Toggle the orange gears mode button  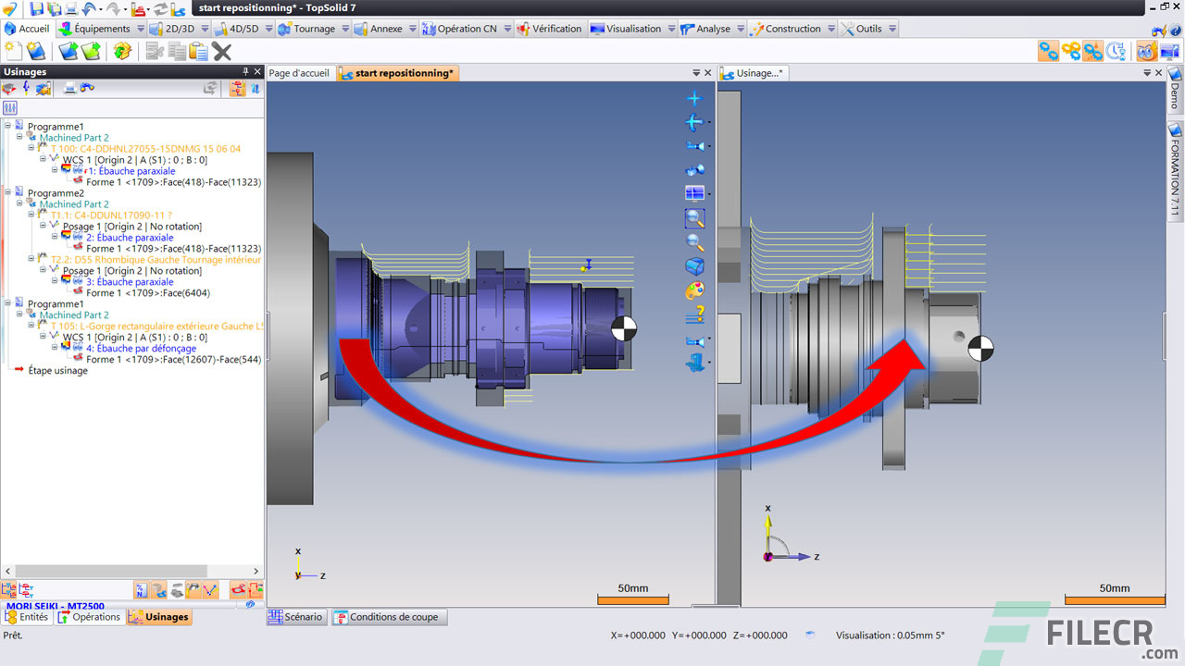point(1071,51)
